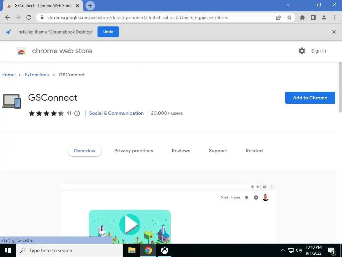Screen dimensions: 342x257
Task: Click the GSConnect laptop and phone icon
Action: (11, 101)
